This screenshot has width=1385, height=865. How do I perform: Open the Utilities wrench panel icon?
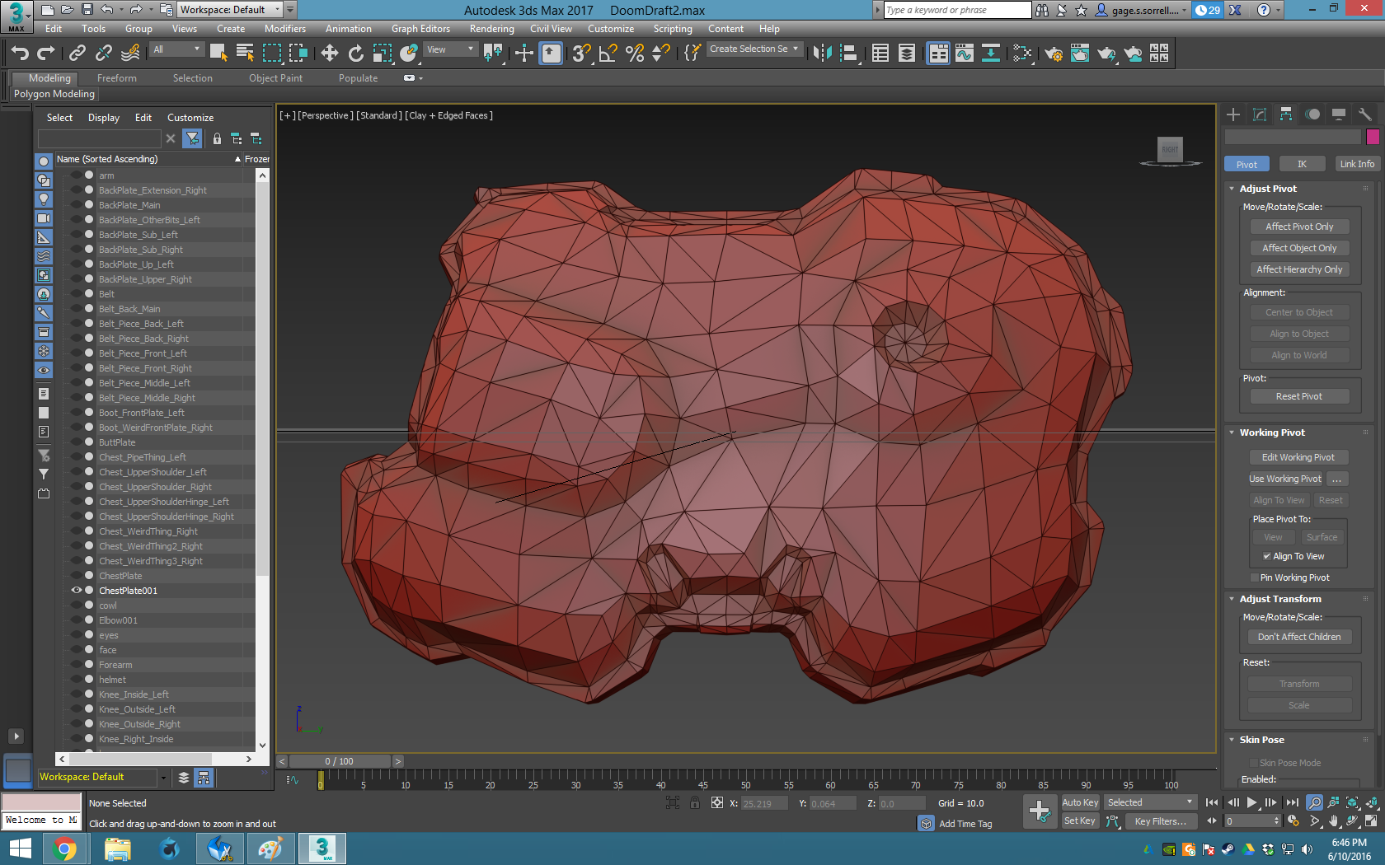click(1365, 115)
